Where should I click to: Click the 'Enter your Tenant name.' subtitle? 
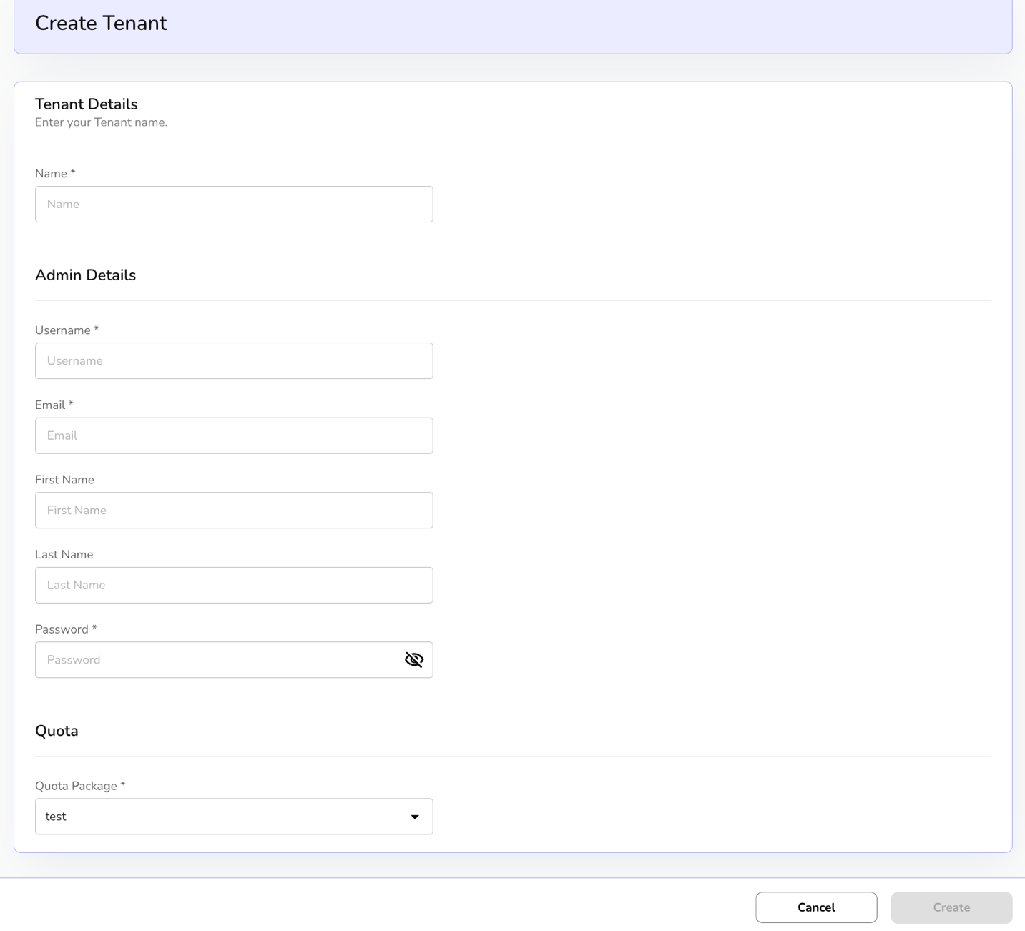[101, 122]
